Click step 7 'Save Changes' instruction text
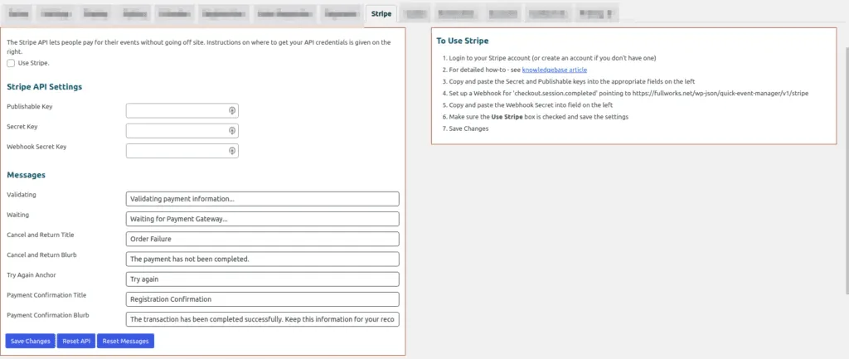Viewport: 849px width, 359px height. 469,129
